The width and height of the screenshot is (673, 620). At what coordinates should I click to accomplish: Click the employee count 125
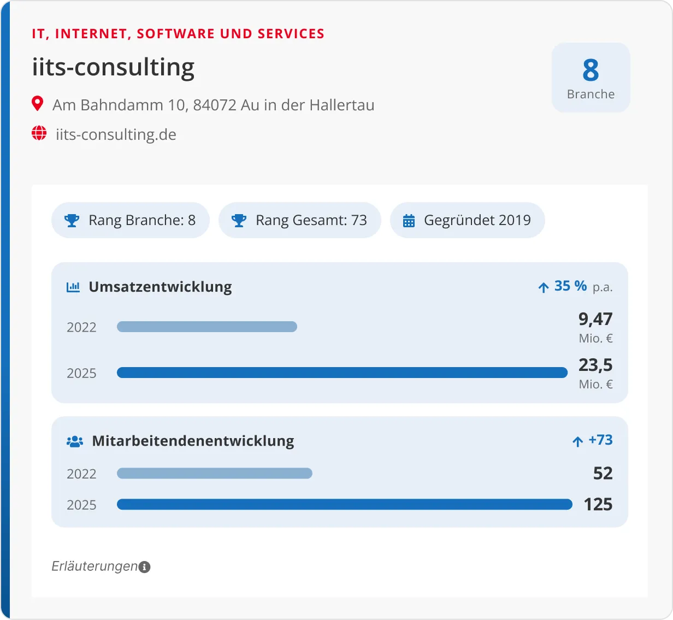[598, 504]
